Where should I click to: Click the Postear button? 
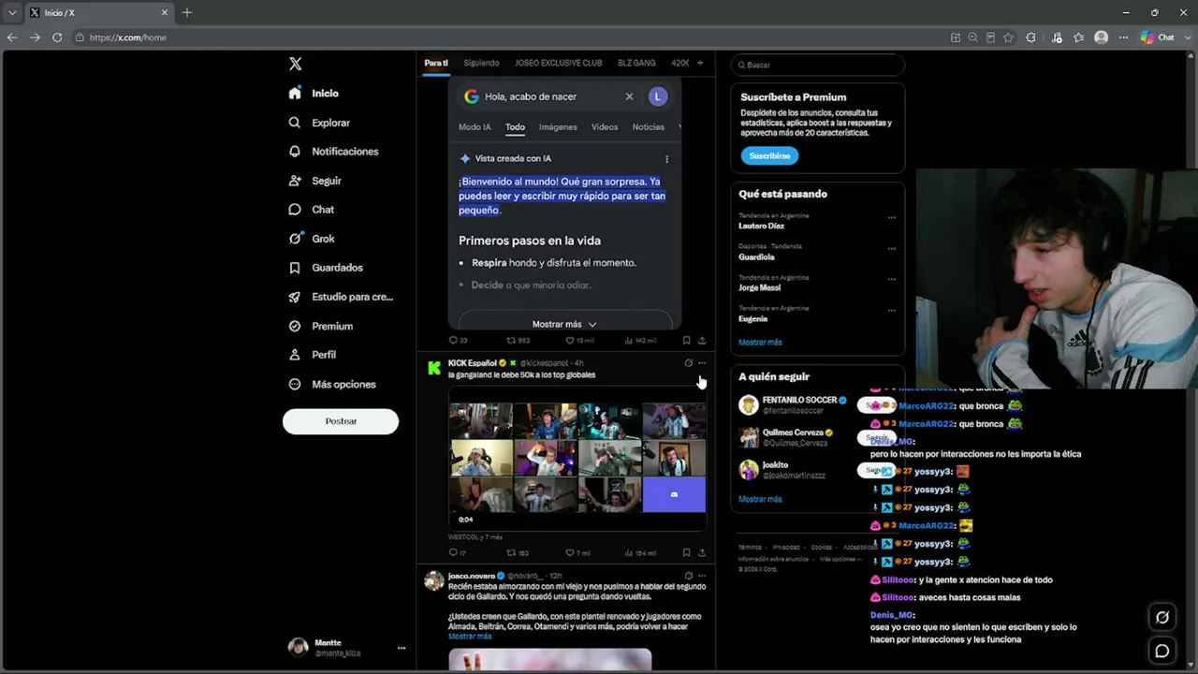tap(341, 421)
